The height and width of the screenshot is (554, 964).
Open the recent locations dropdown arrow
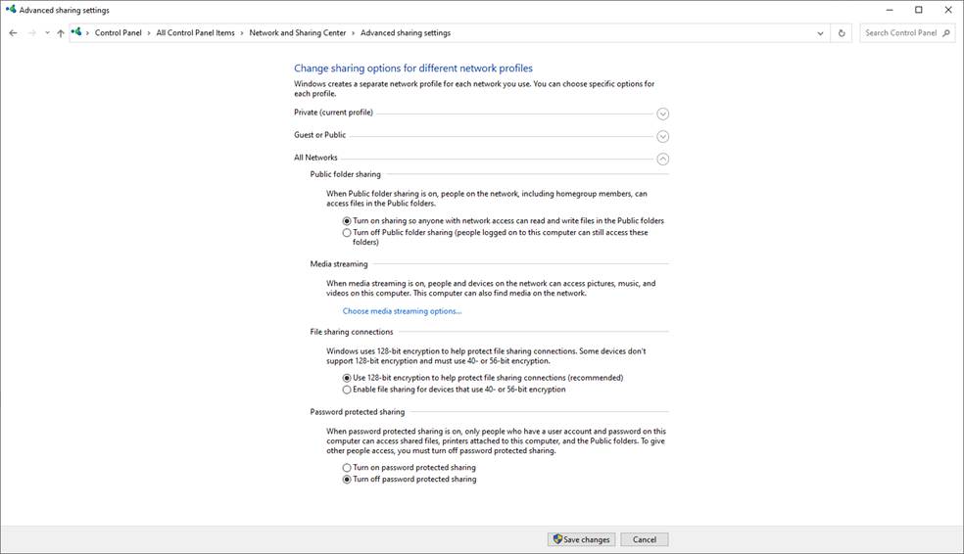point(47,33)
